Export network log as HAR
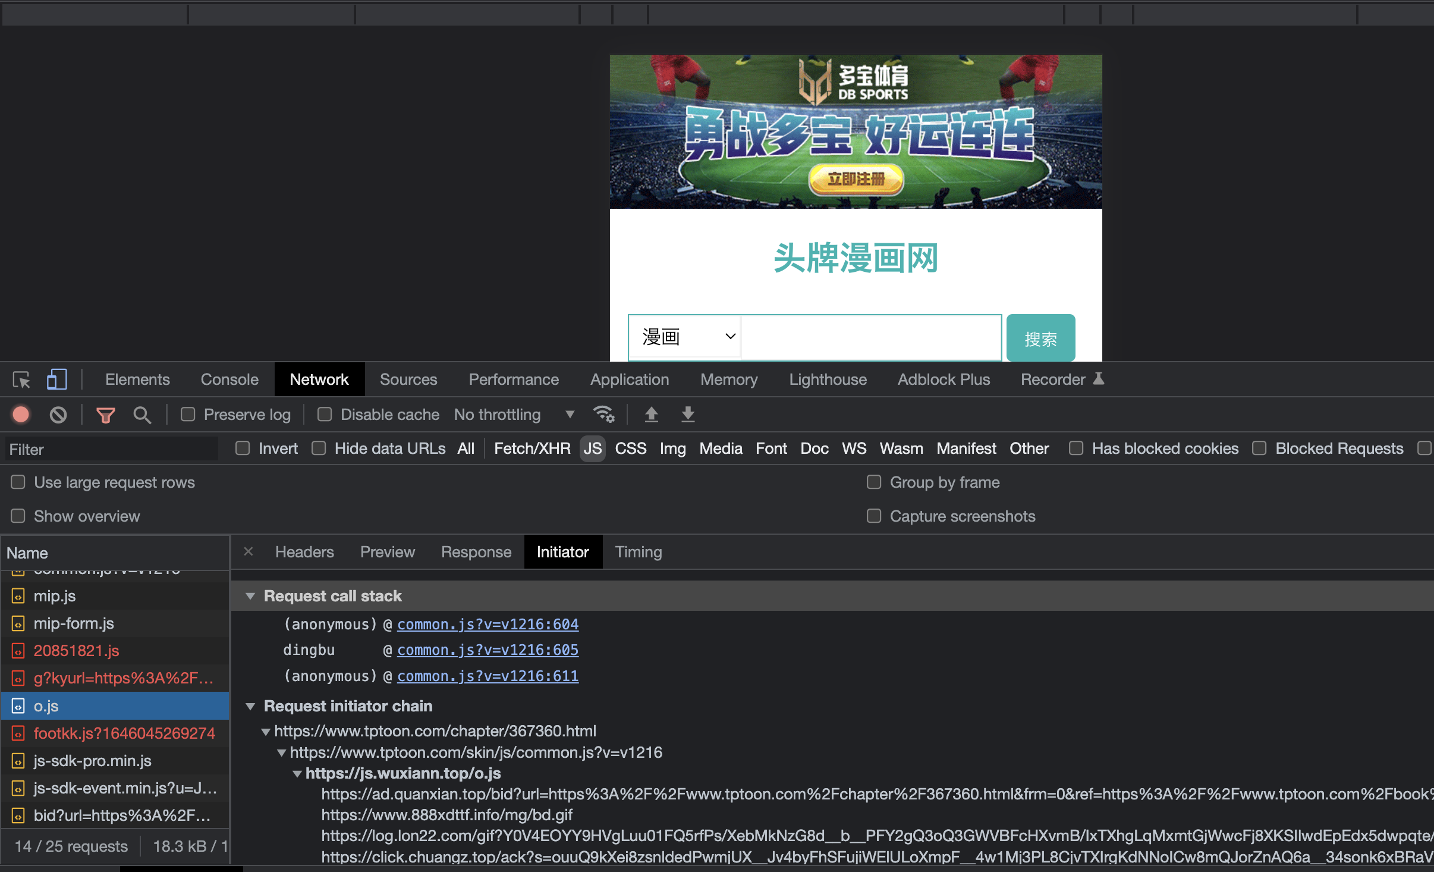The image size is (1434, 872). click(687, 414)
